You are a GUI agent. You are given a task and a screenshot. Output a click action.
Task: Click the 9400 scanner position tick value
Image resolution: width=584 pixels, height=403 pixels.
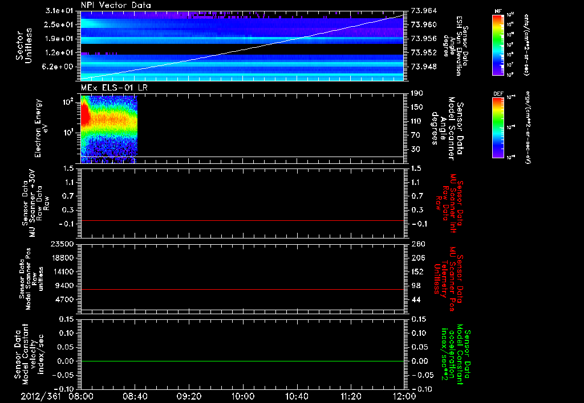coord(65,286)
